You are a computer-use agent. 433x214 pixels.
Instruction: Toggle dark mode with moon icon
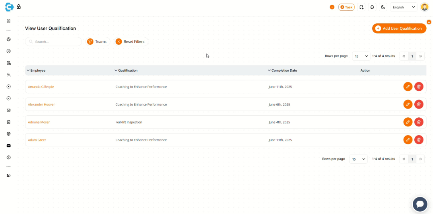[x=383, y=7]
